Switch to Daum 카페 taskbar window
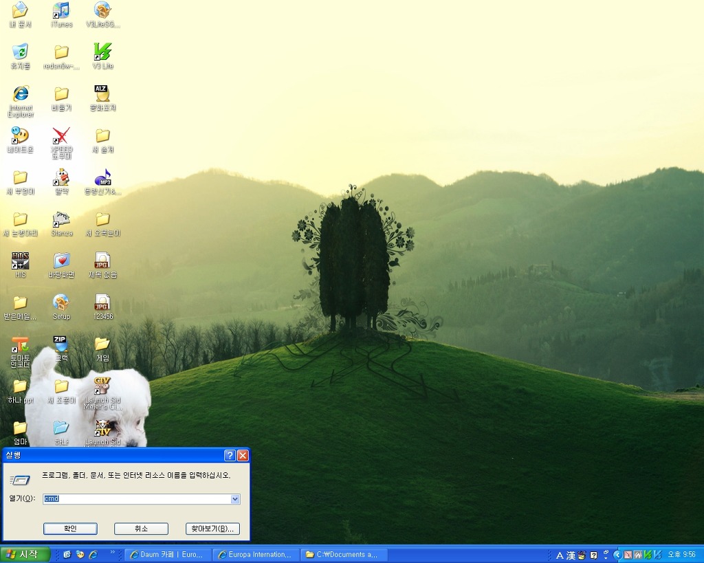 coord(167,555)
